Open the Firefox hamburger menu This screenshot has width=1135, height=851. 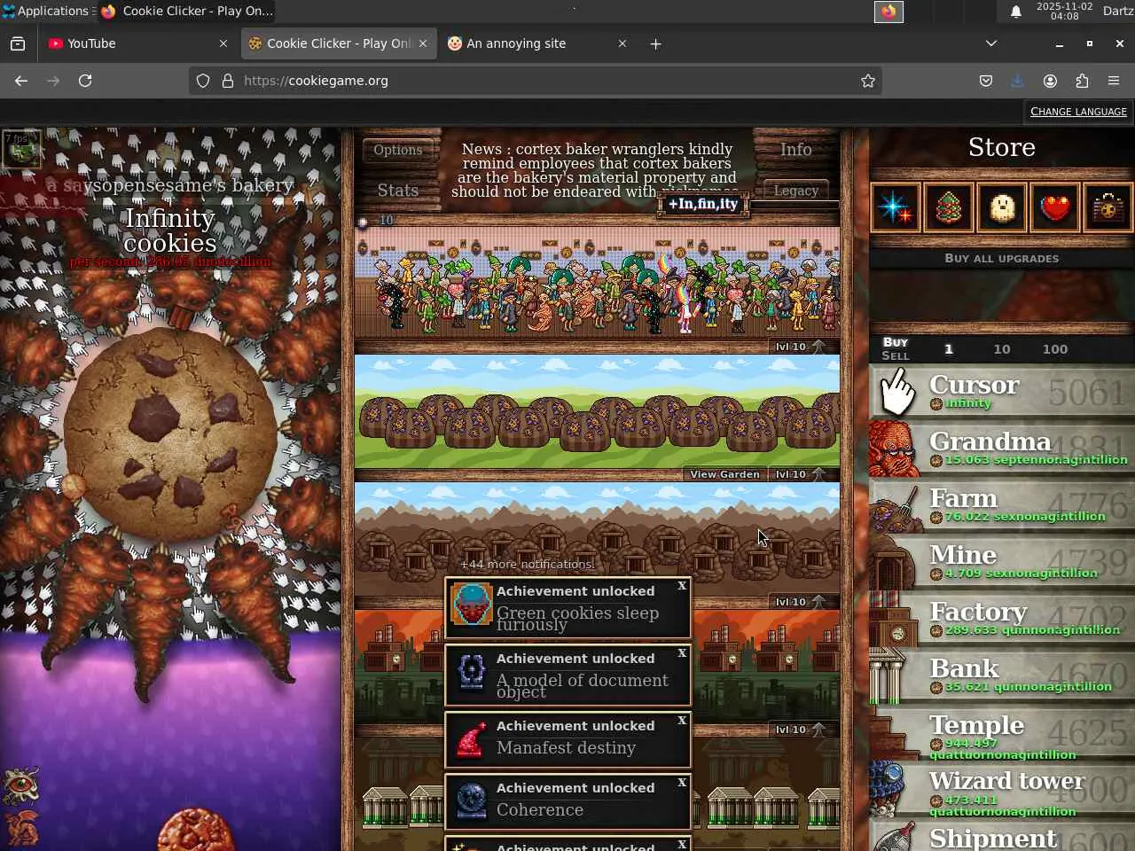coord(1114,81)
